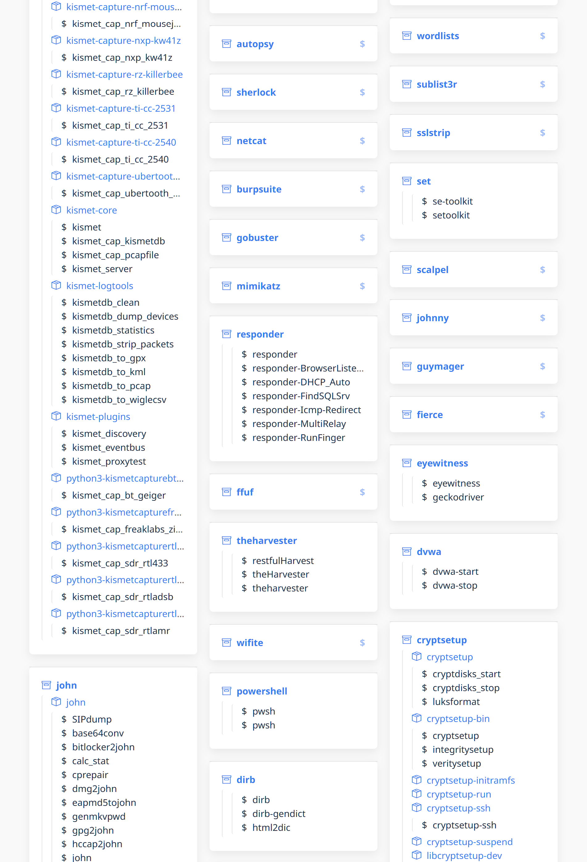
Task: Click the package icon beside kismet-core
Action: point(56,210)
